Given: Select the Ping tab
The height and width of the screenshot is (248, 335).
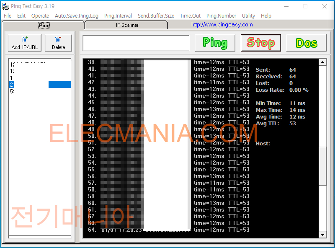Looking at the screenshot, I should click(44, 25).
